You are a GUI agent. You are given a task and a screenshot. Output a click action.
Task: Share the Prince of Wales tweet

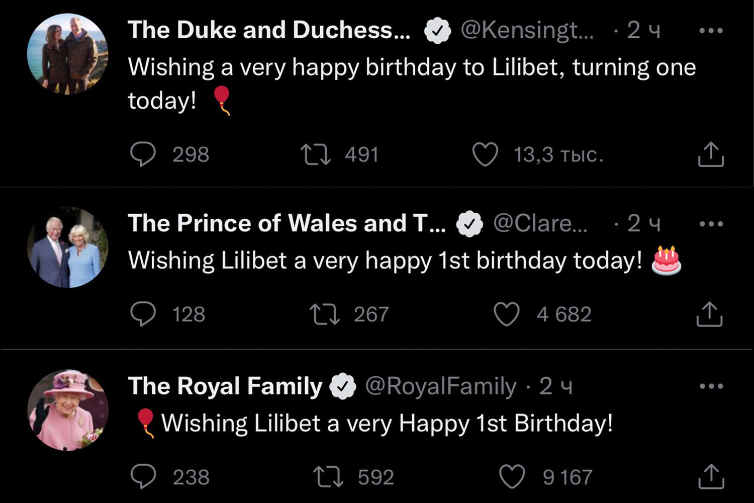coord(709,314)
